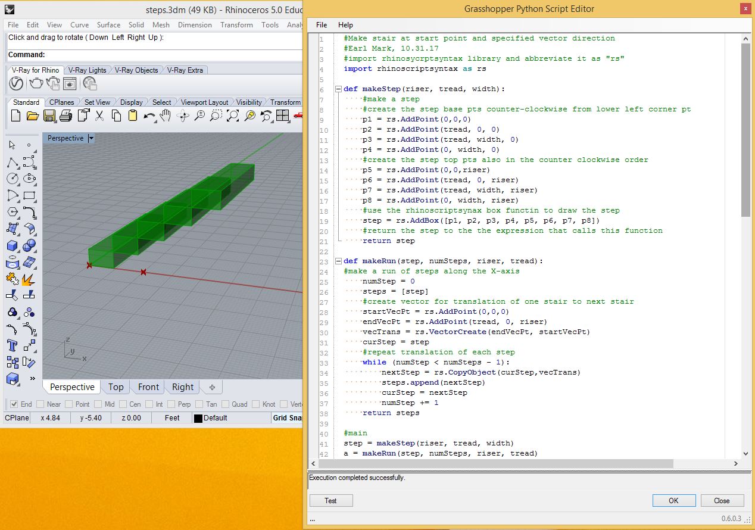Select the Rectangle tool in left sidebar
This screenshot has width=755, height=530.
29,195
